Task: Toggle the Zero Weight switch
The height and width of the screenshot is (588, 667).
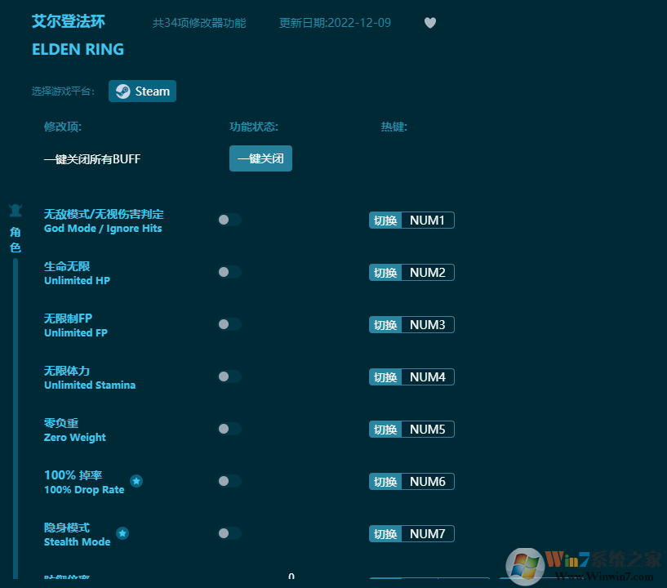Action: point(229,429)
